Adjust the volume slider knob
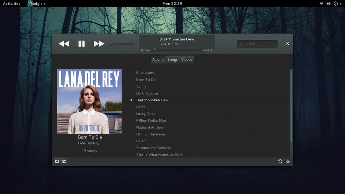 tap(111, 44)
